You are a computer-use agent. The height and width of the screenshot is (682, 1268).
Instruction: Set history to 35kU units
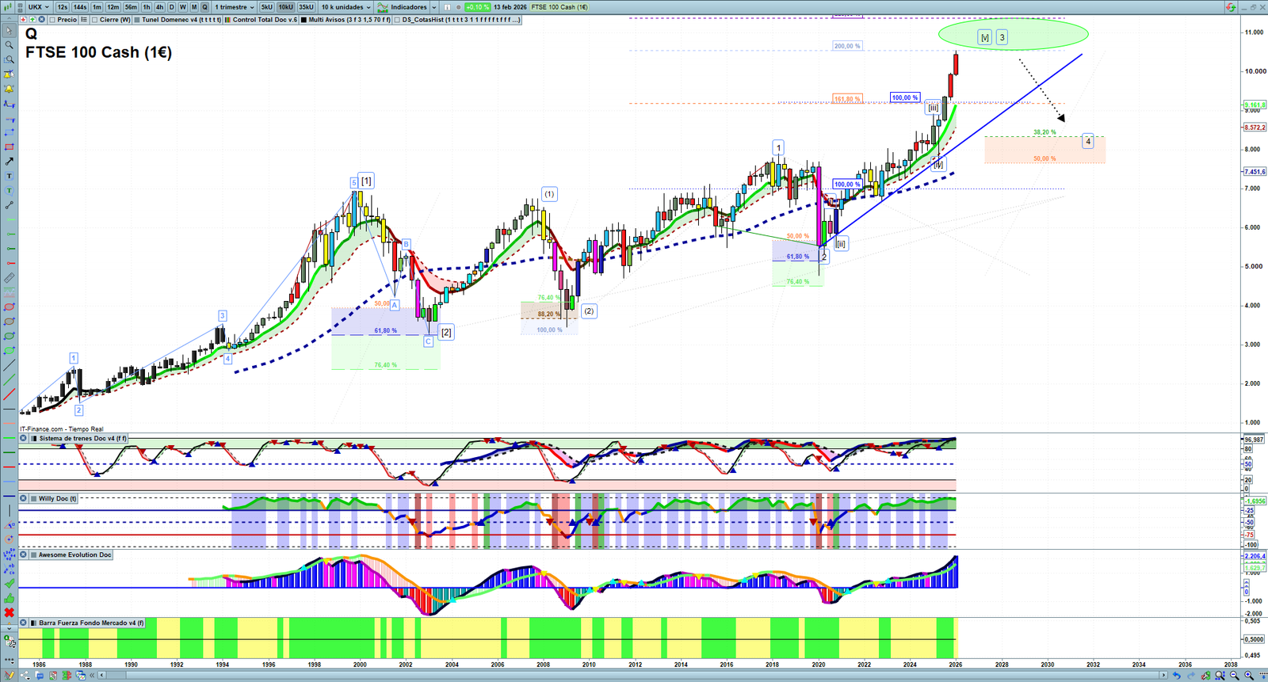306,7
